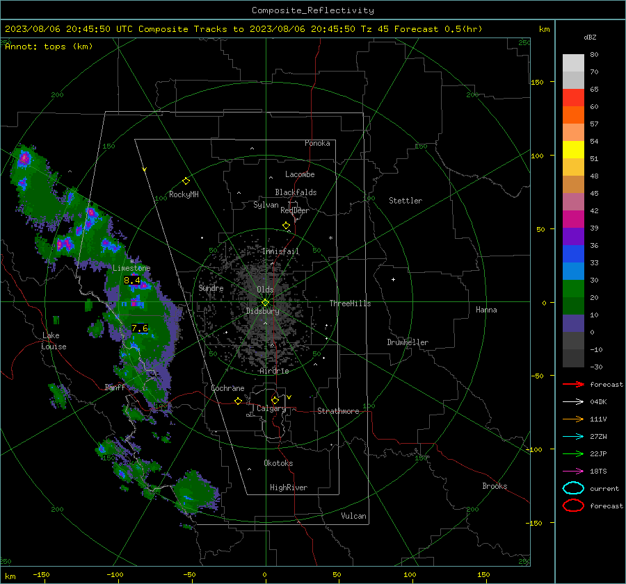Select the cyan 27ZW track arrow
626x584 pixels.
click(x=573, y=437)
